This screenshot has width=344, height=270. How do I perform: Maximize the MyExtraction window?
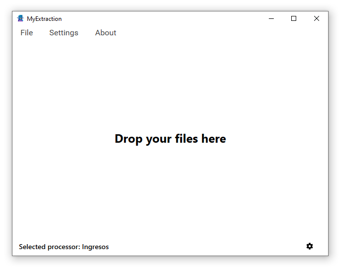(x=294, y=18)
